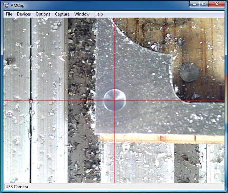This screenshot has width=228, height=193.
Task: Click the dark vertical groove in the aluminum table
Action: point(30,69)
